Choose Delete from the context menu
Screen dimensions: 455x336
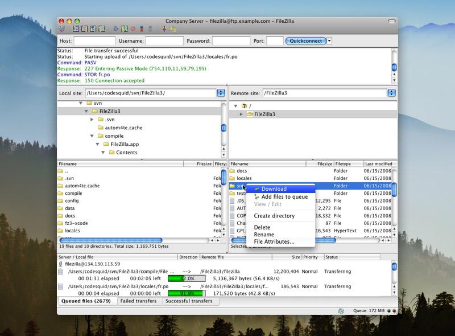[x=280, y=227]
